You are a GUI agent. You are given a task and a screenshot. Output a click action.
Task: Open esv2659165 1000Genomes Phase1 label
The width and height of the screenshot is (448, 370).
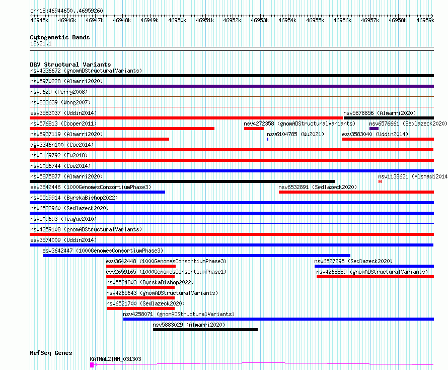[x=166, y=272]
